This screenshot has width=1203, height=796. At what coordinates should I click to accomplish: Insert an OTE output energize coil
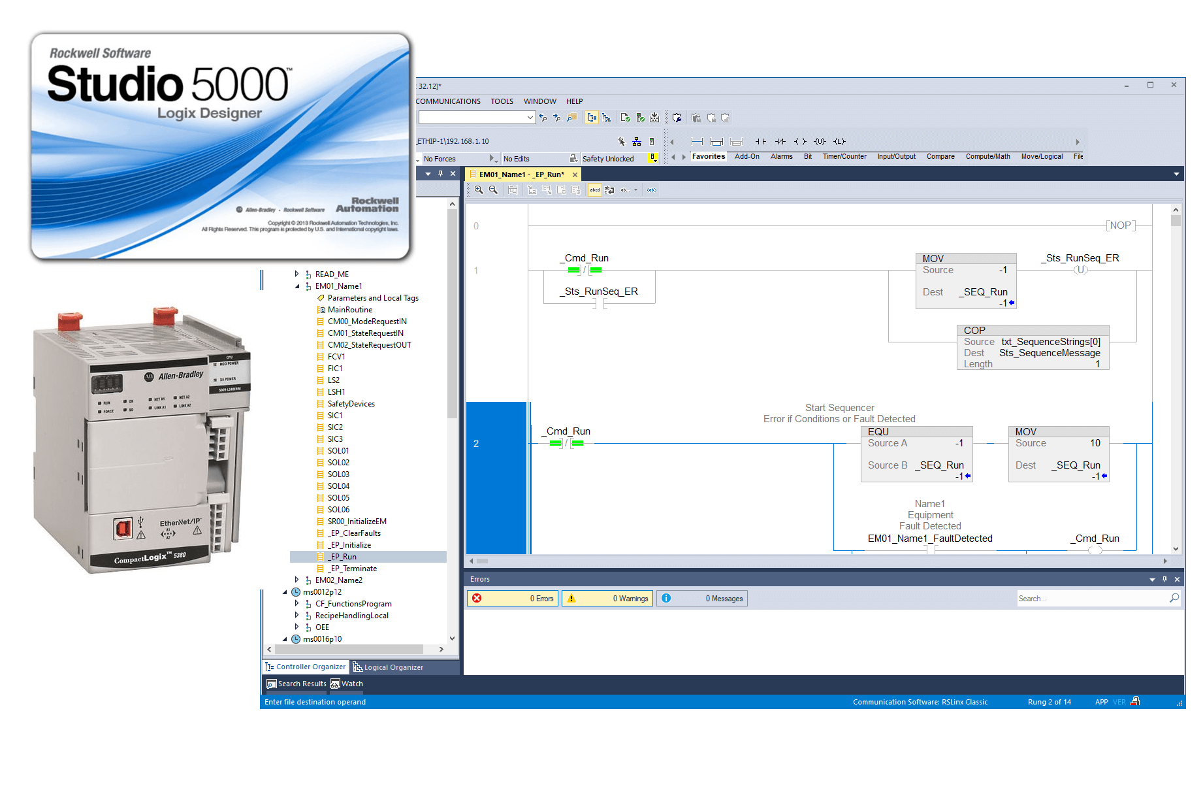point(800,141)
